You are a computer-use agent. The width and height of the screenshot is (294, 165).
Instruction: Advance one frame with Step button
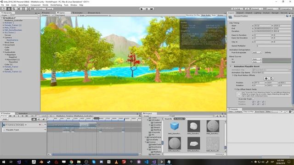click(x=152, y=9)
